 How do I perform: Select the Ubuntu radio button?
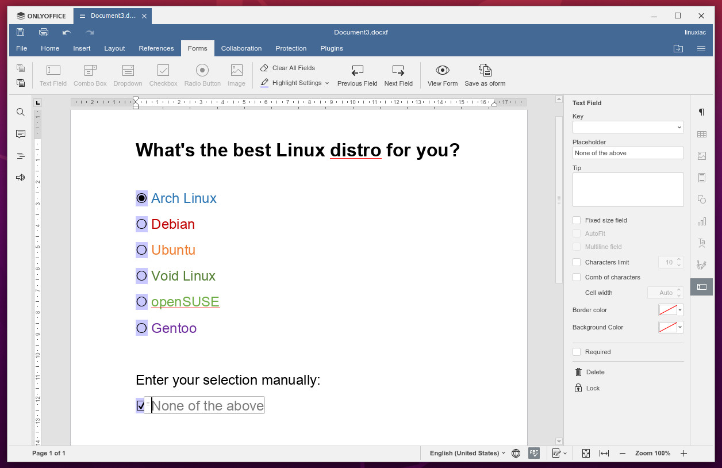(141, 250)
